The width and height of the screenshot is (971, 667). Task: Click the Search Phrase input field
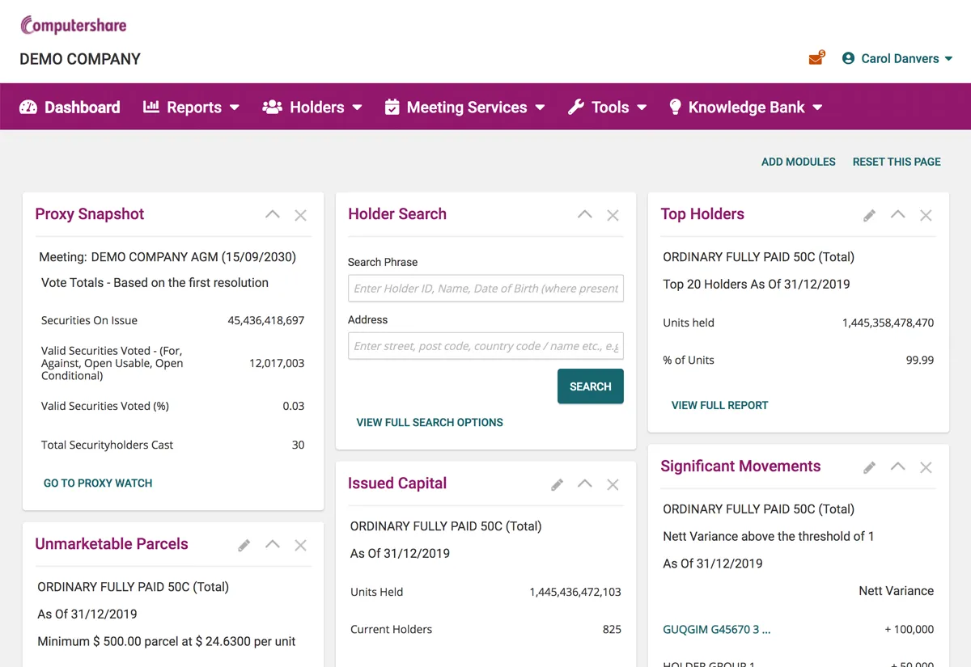pos(485,288)
